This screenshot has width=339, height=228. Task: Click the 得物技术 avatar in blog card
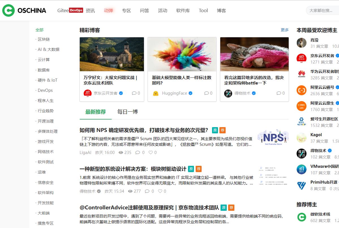click(x=228, y=93)
